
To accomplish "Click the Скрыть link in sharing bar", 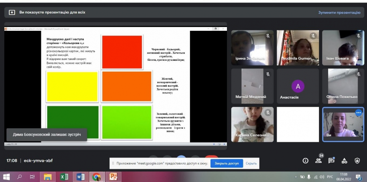I will coord(251,163).
